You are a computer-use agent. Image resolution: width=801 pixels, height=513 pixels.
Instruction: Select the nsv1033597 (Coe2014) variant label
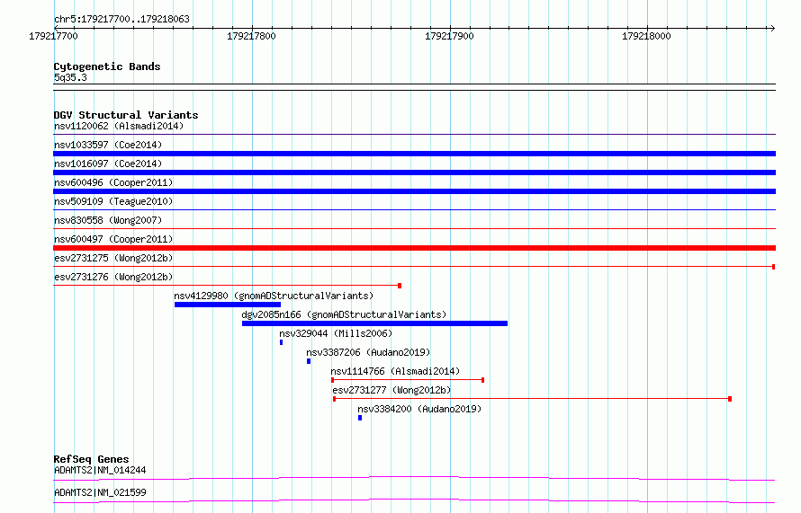(x=108, y=145)
